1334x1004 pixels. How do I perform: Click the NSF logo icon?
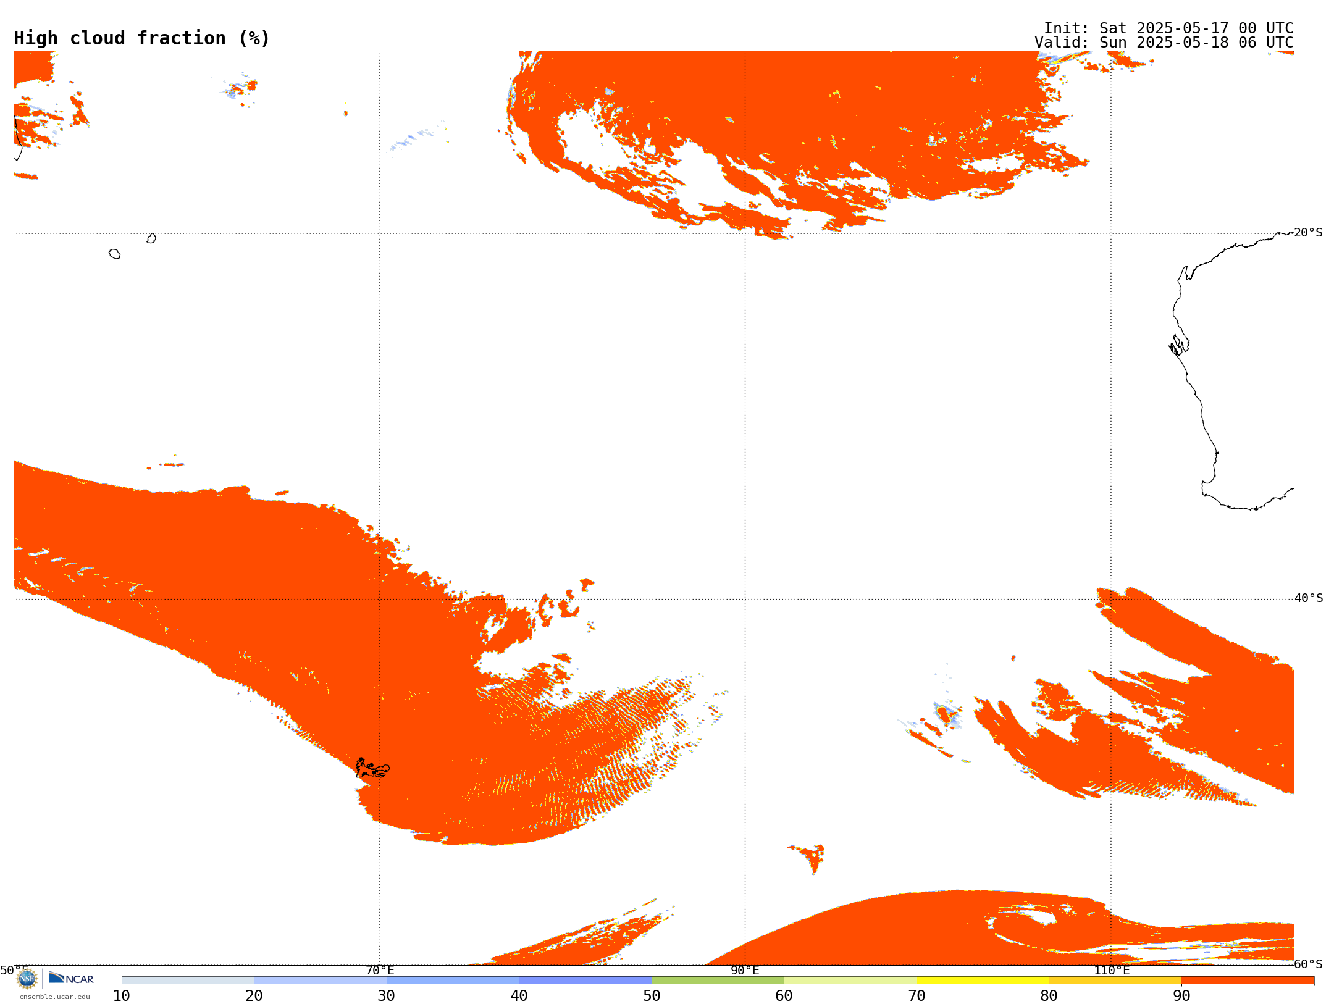coord(27,979)
